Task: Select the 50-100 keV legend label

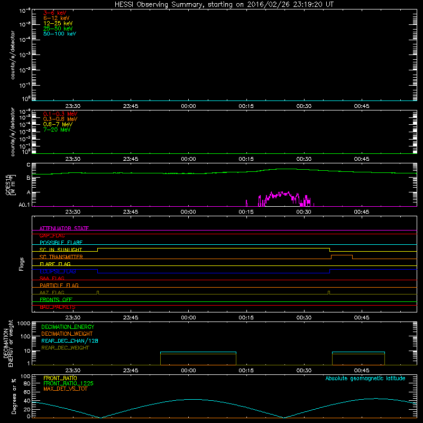Action: click(60, 34)
